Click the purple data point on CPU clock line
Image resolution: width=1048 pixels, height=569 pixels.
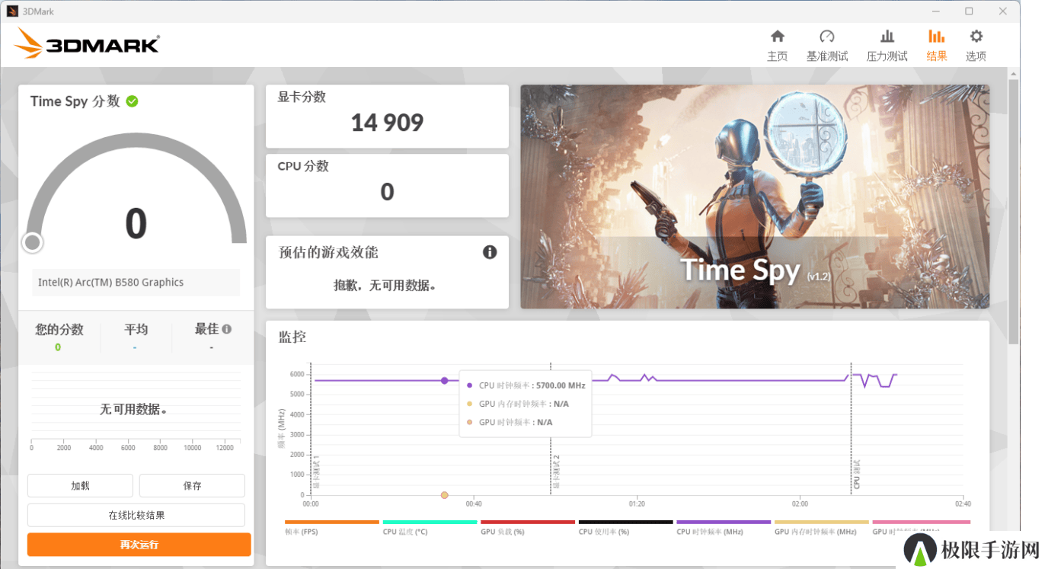tap(445, 380)
